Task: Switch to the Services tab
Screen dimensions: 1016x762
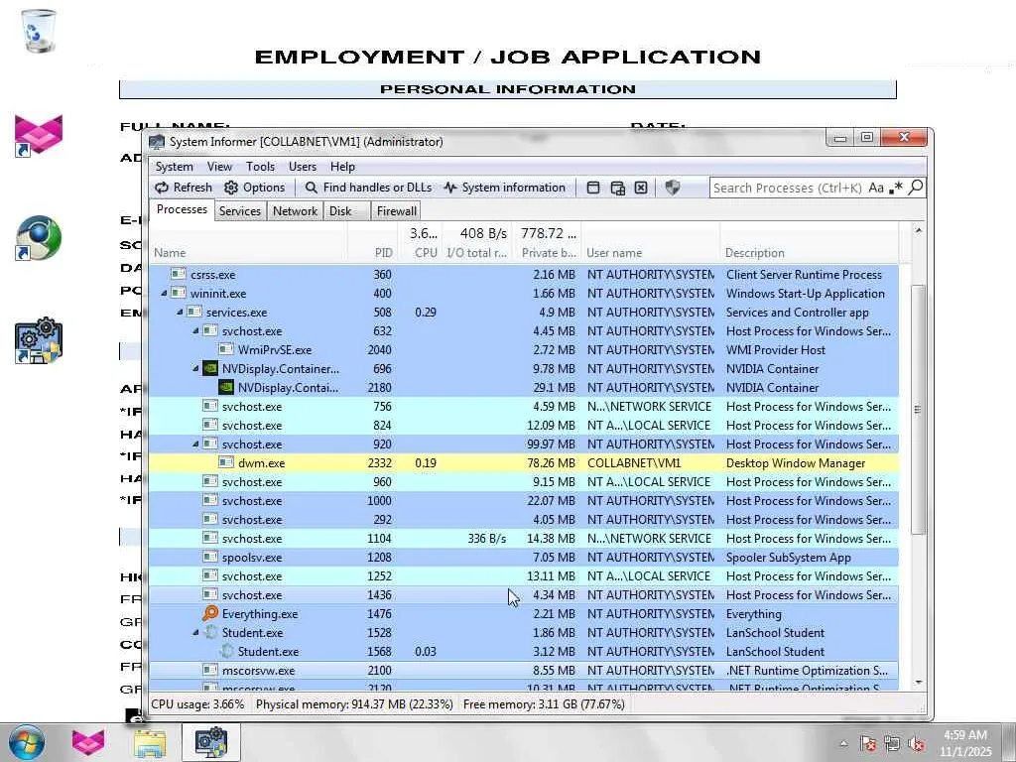Action: 240,211
